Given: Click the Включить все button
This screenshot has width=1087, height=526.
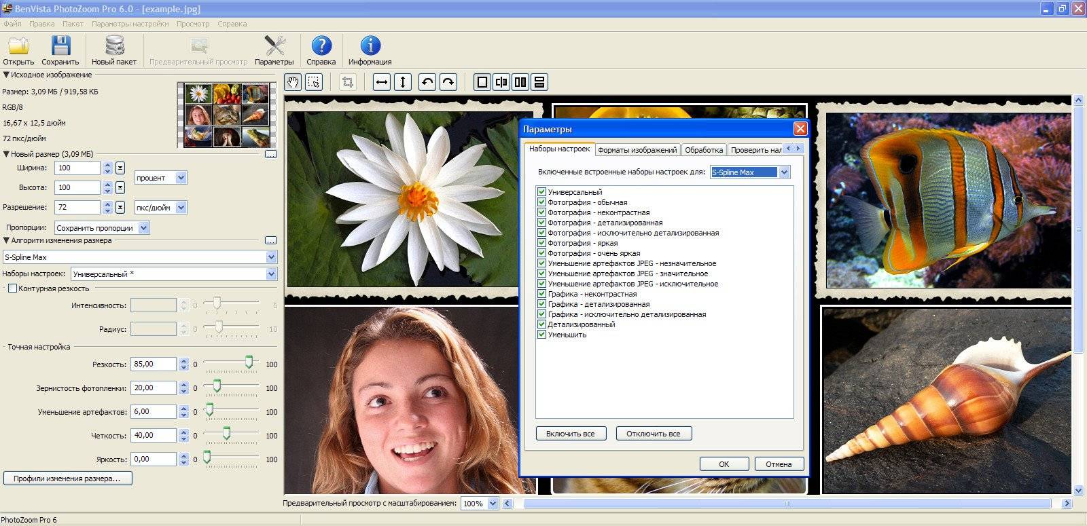Looking at the screenshot, I should tap(570, 434).
